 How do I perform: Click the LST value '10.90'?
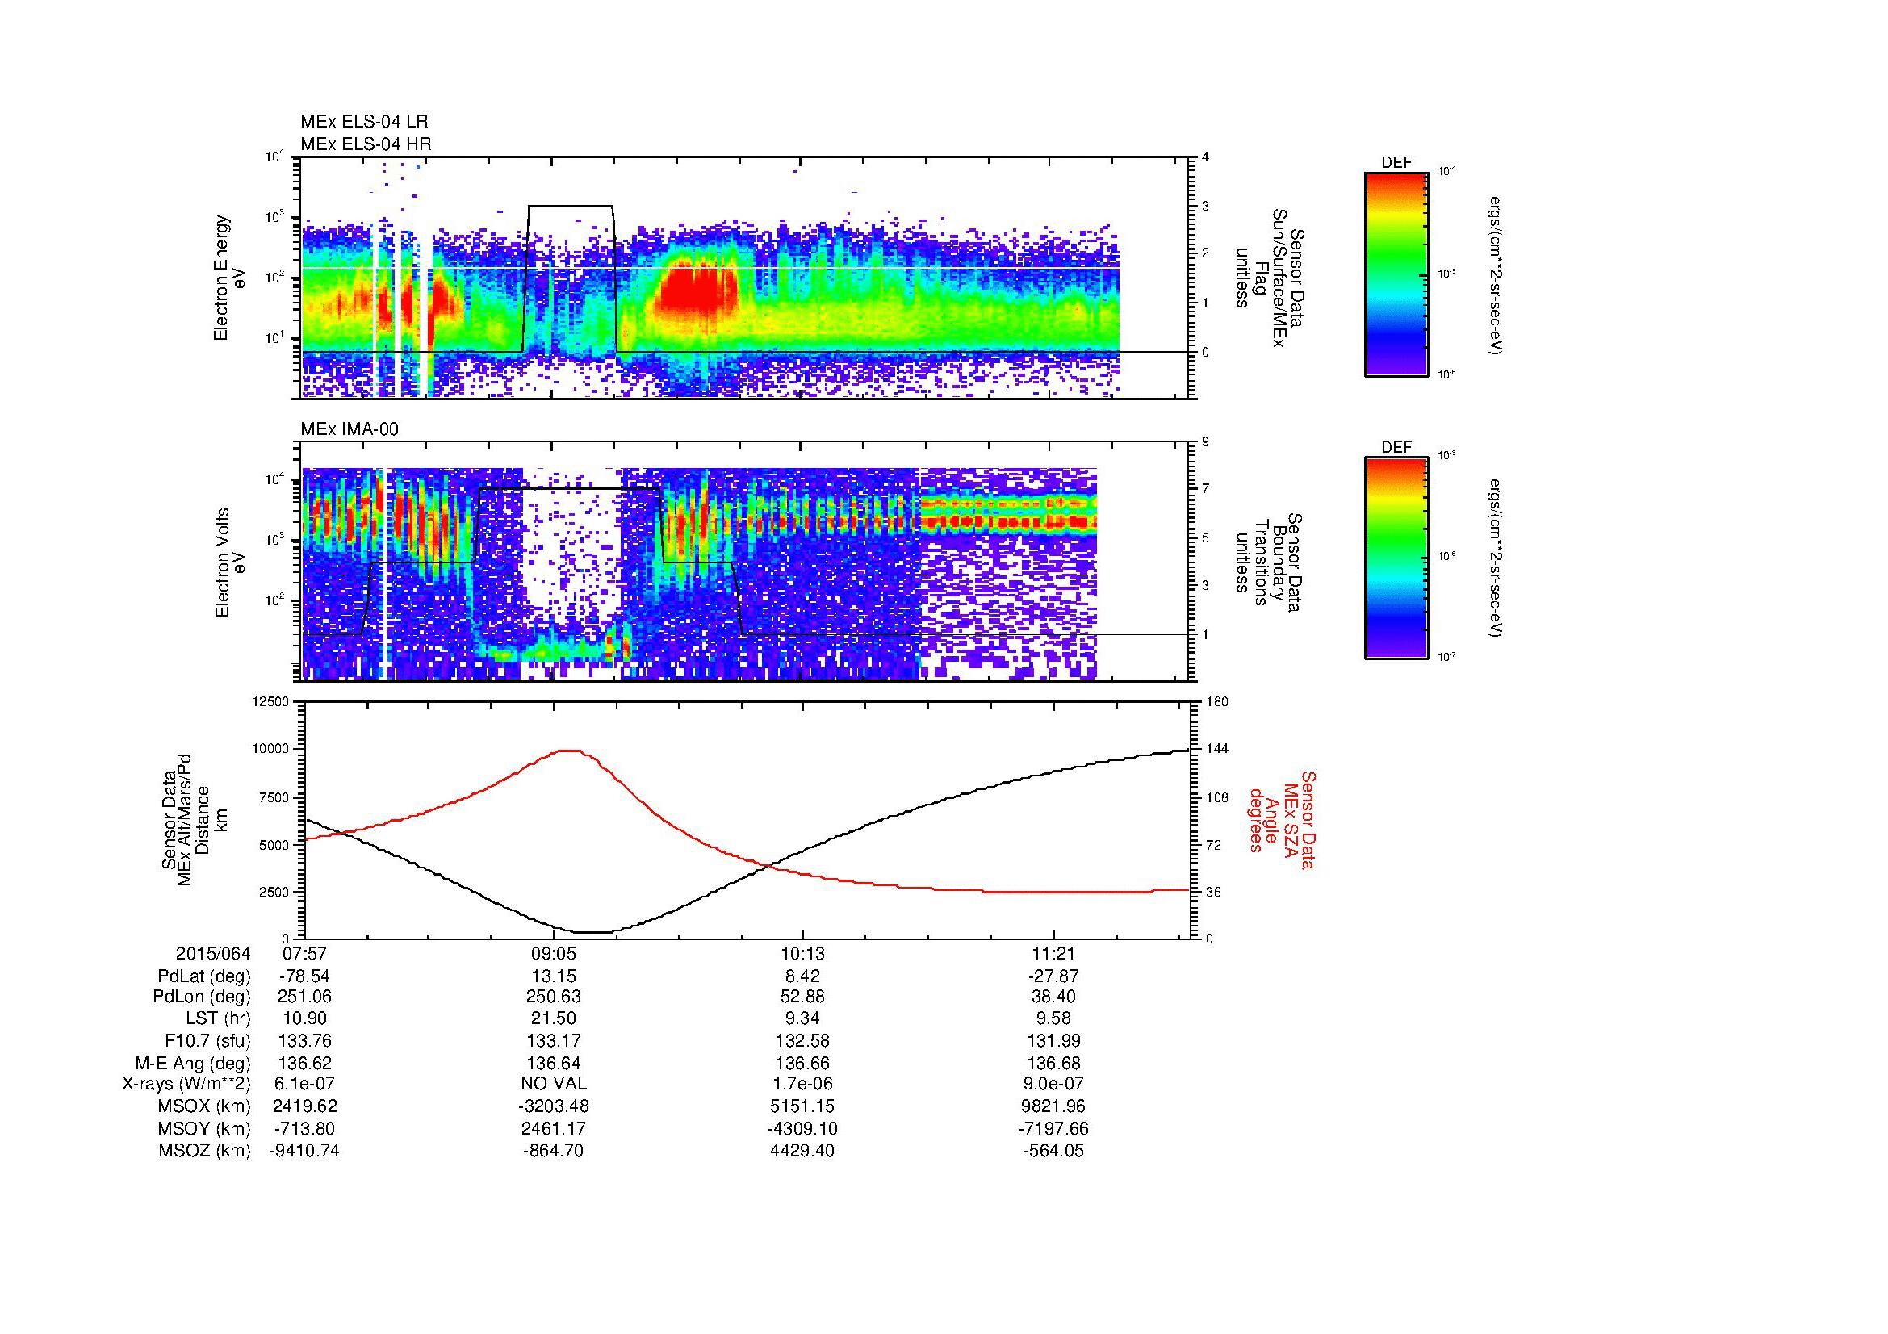click(x=304, y=1019)
